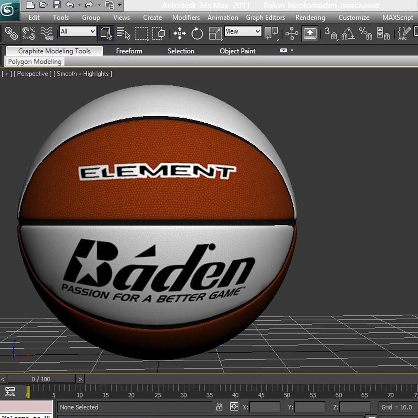Toggle Absolute/Offset transform type-in mode icon
Image resolution: width=418 pixels, height=418 pixels.
(x=234, y=407)
